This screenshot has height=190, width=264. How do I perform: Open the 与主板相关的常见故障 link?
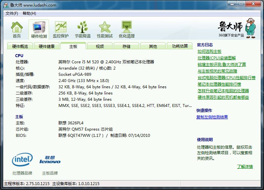click(217, 71)
